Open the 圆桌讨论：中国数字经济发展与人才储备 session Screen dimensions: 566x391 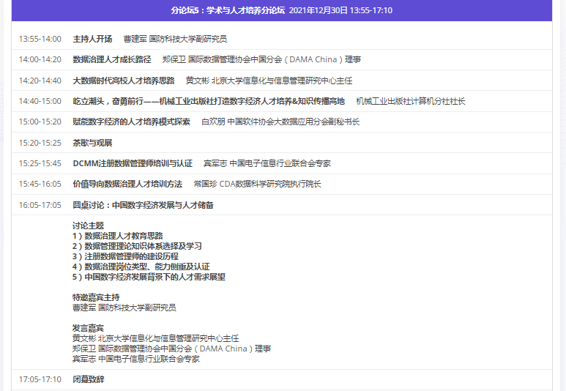tap(144, 205)
